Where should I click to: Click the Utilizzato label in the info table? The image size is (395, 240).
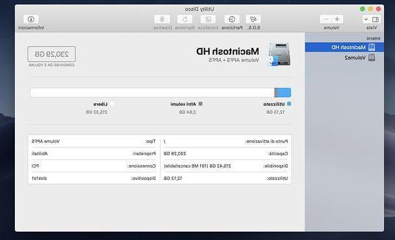pyautogui.click(x=277, y=179)
